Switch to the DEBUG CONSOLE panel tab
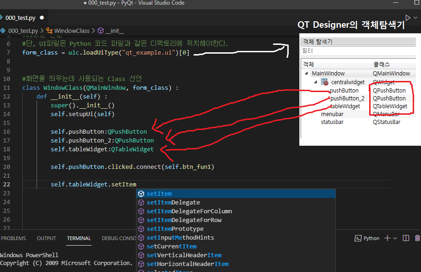The image size is (421, 272). [119, 238]
